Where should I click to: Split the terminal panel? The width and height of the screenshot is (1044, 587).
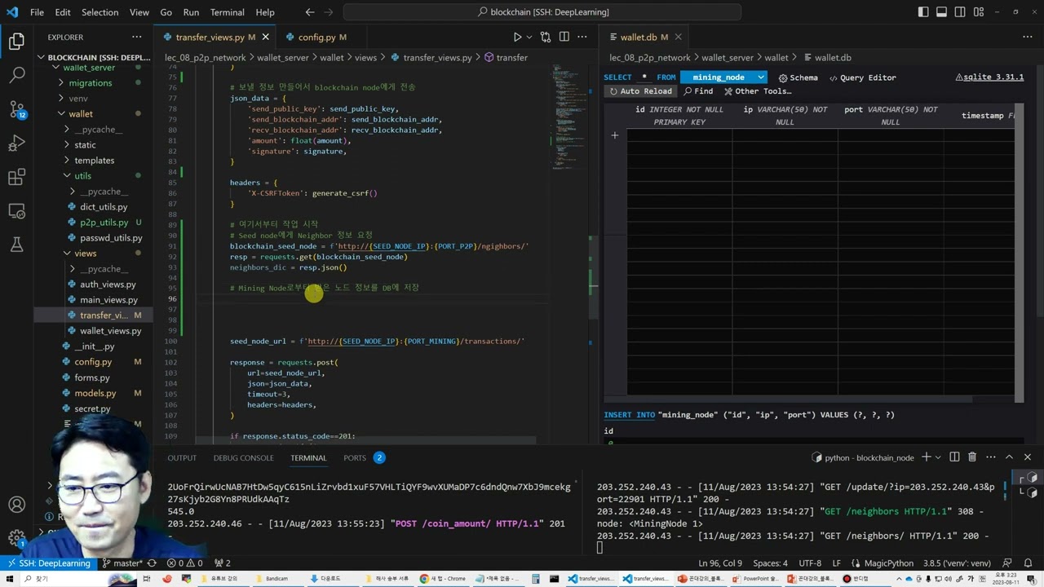coord(953,457)
